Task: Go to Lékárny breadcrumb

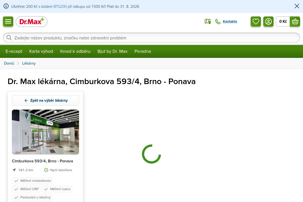Action: (x=29, y=63)
